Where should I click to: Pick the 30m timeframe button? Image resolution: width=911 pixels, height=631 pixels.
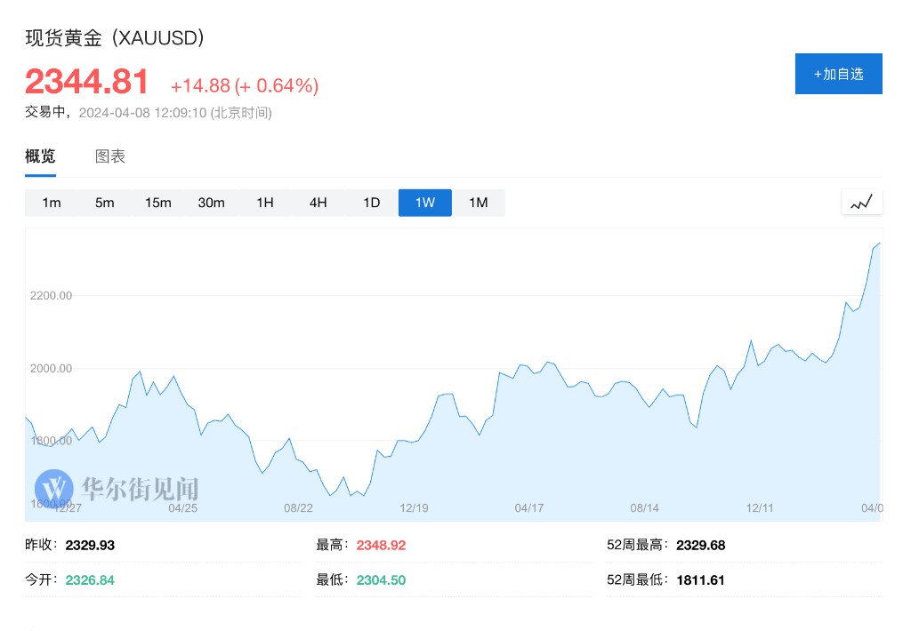coord(211,203)
